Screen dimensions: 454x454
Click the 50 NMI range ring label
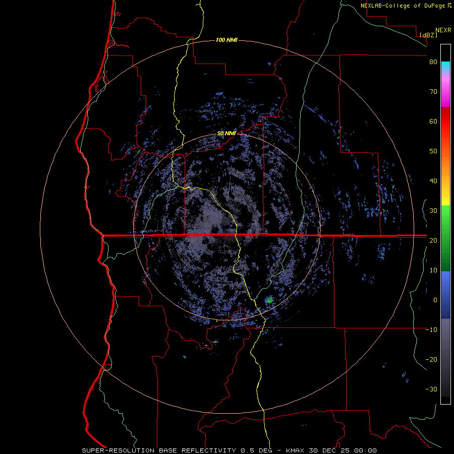coord(226,134)
